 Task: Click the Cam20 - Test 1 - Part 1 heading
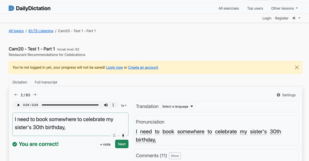pyautogui.click(x=32, y=49)
